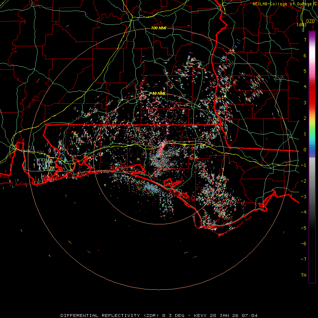Image resolution: width=318 pixels, height=318 pixels.
Task: Click the '-1' value on the color scale
Action: (304, 165)
